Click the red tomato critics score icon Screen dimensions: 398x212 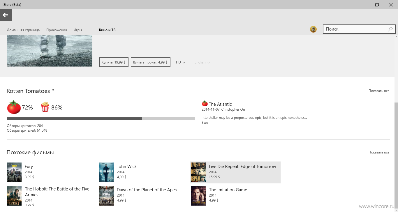(x=14, y=107)
